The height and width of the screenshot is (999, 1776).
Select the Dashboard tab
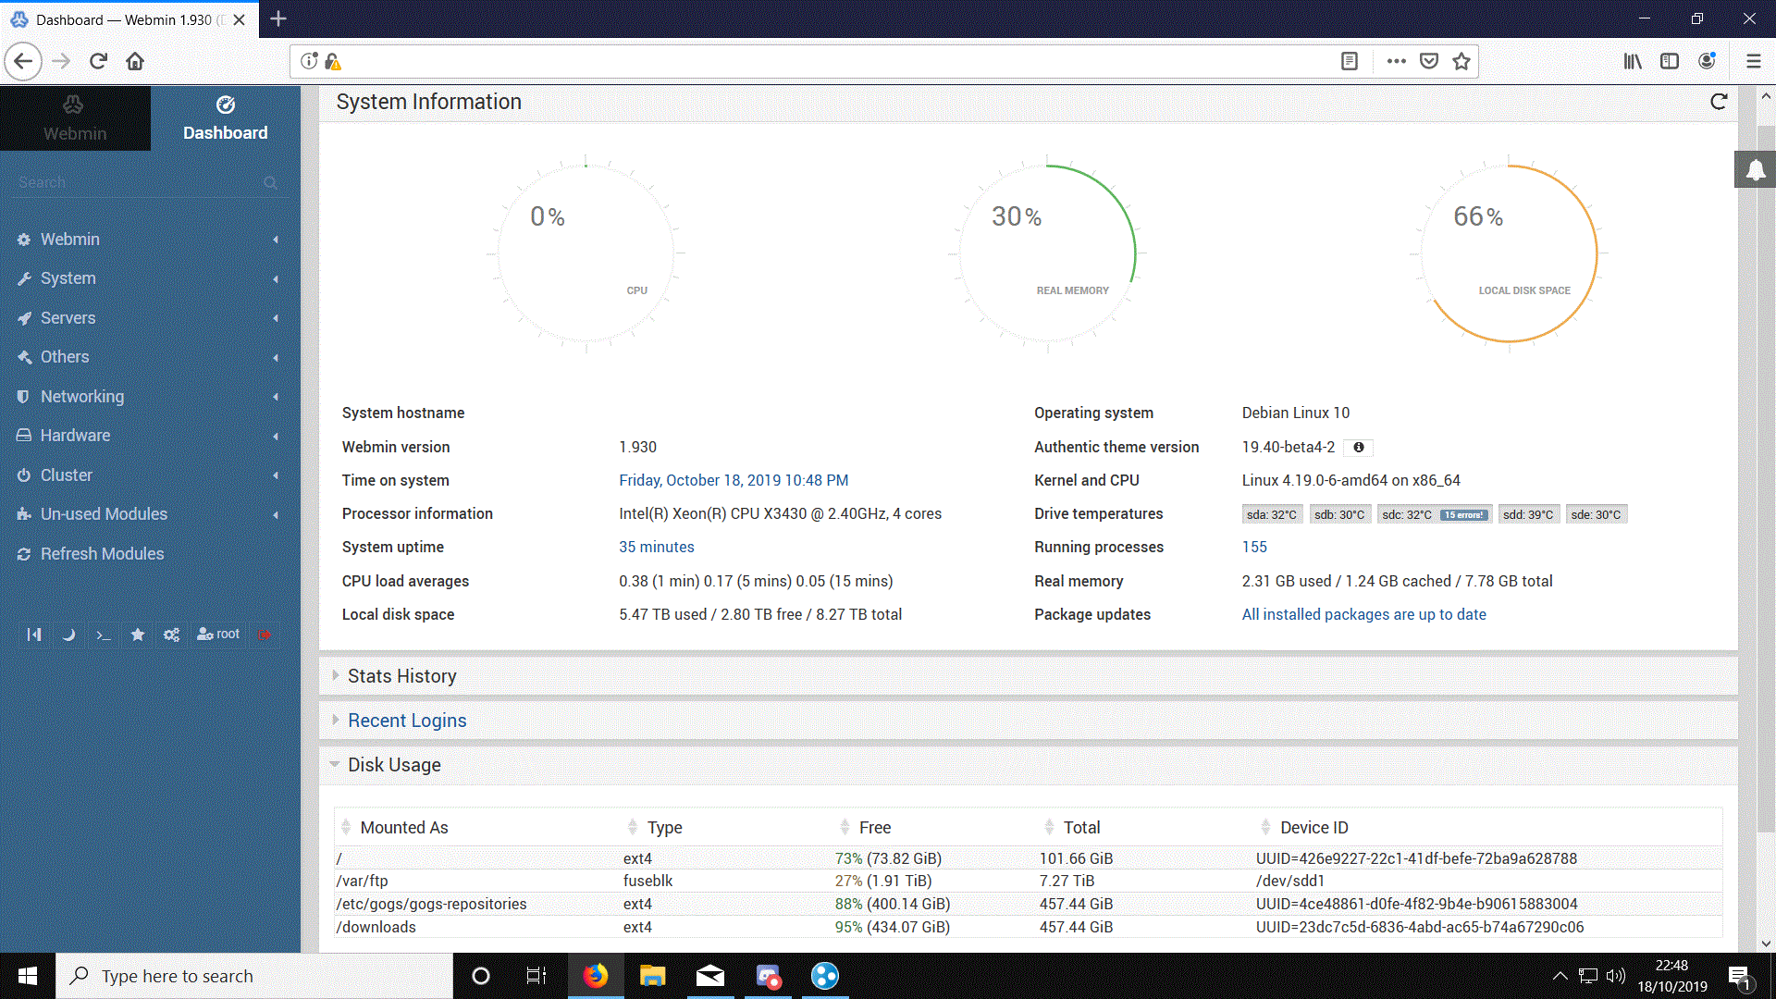click(225, 118)
